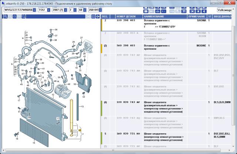Click the car silhouette vehicle icon
The image size is (237, 154).
158,11
